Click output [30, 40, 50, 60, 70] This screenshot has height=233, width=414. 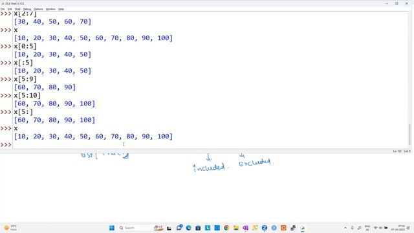[52, 21]
